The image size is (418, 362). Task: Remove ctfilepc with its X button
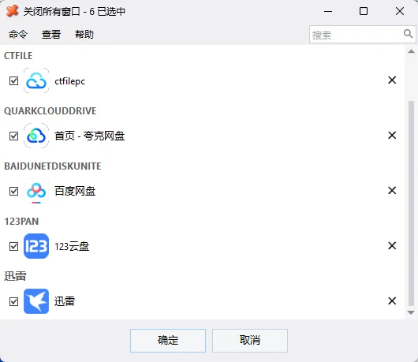pos(392,80)
